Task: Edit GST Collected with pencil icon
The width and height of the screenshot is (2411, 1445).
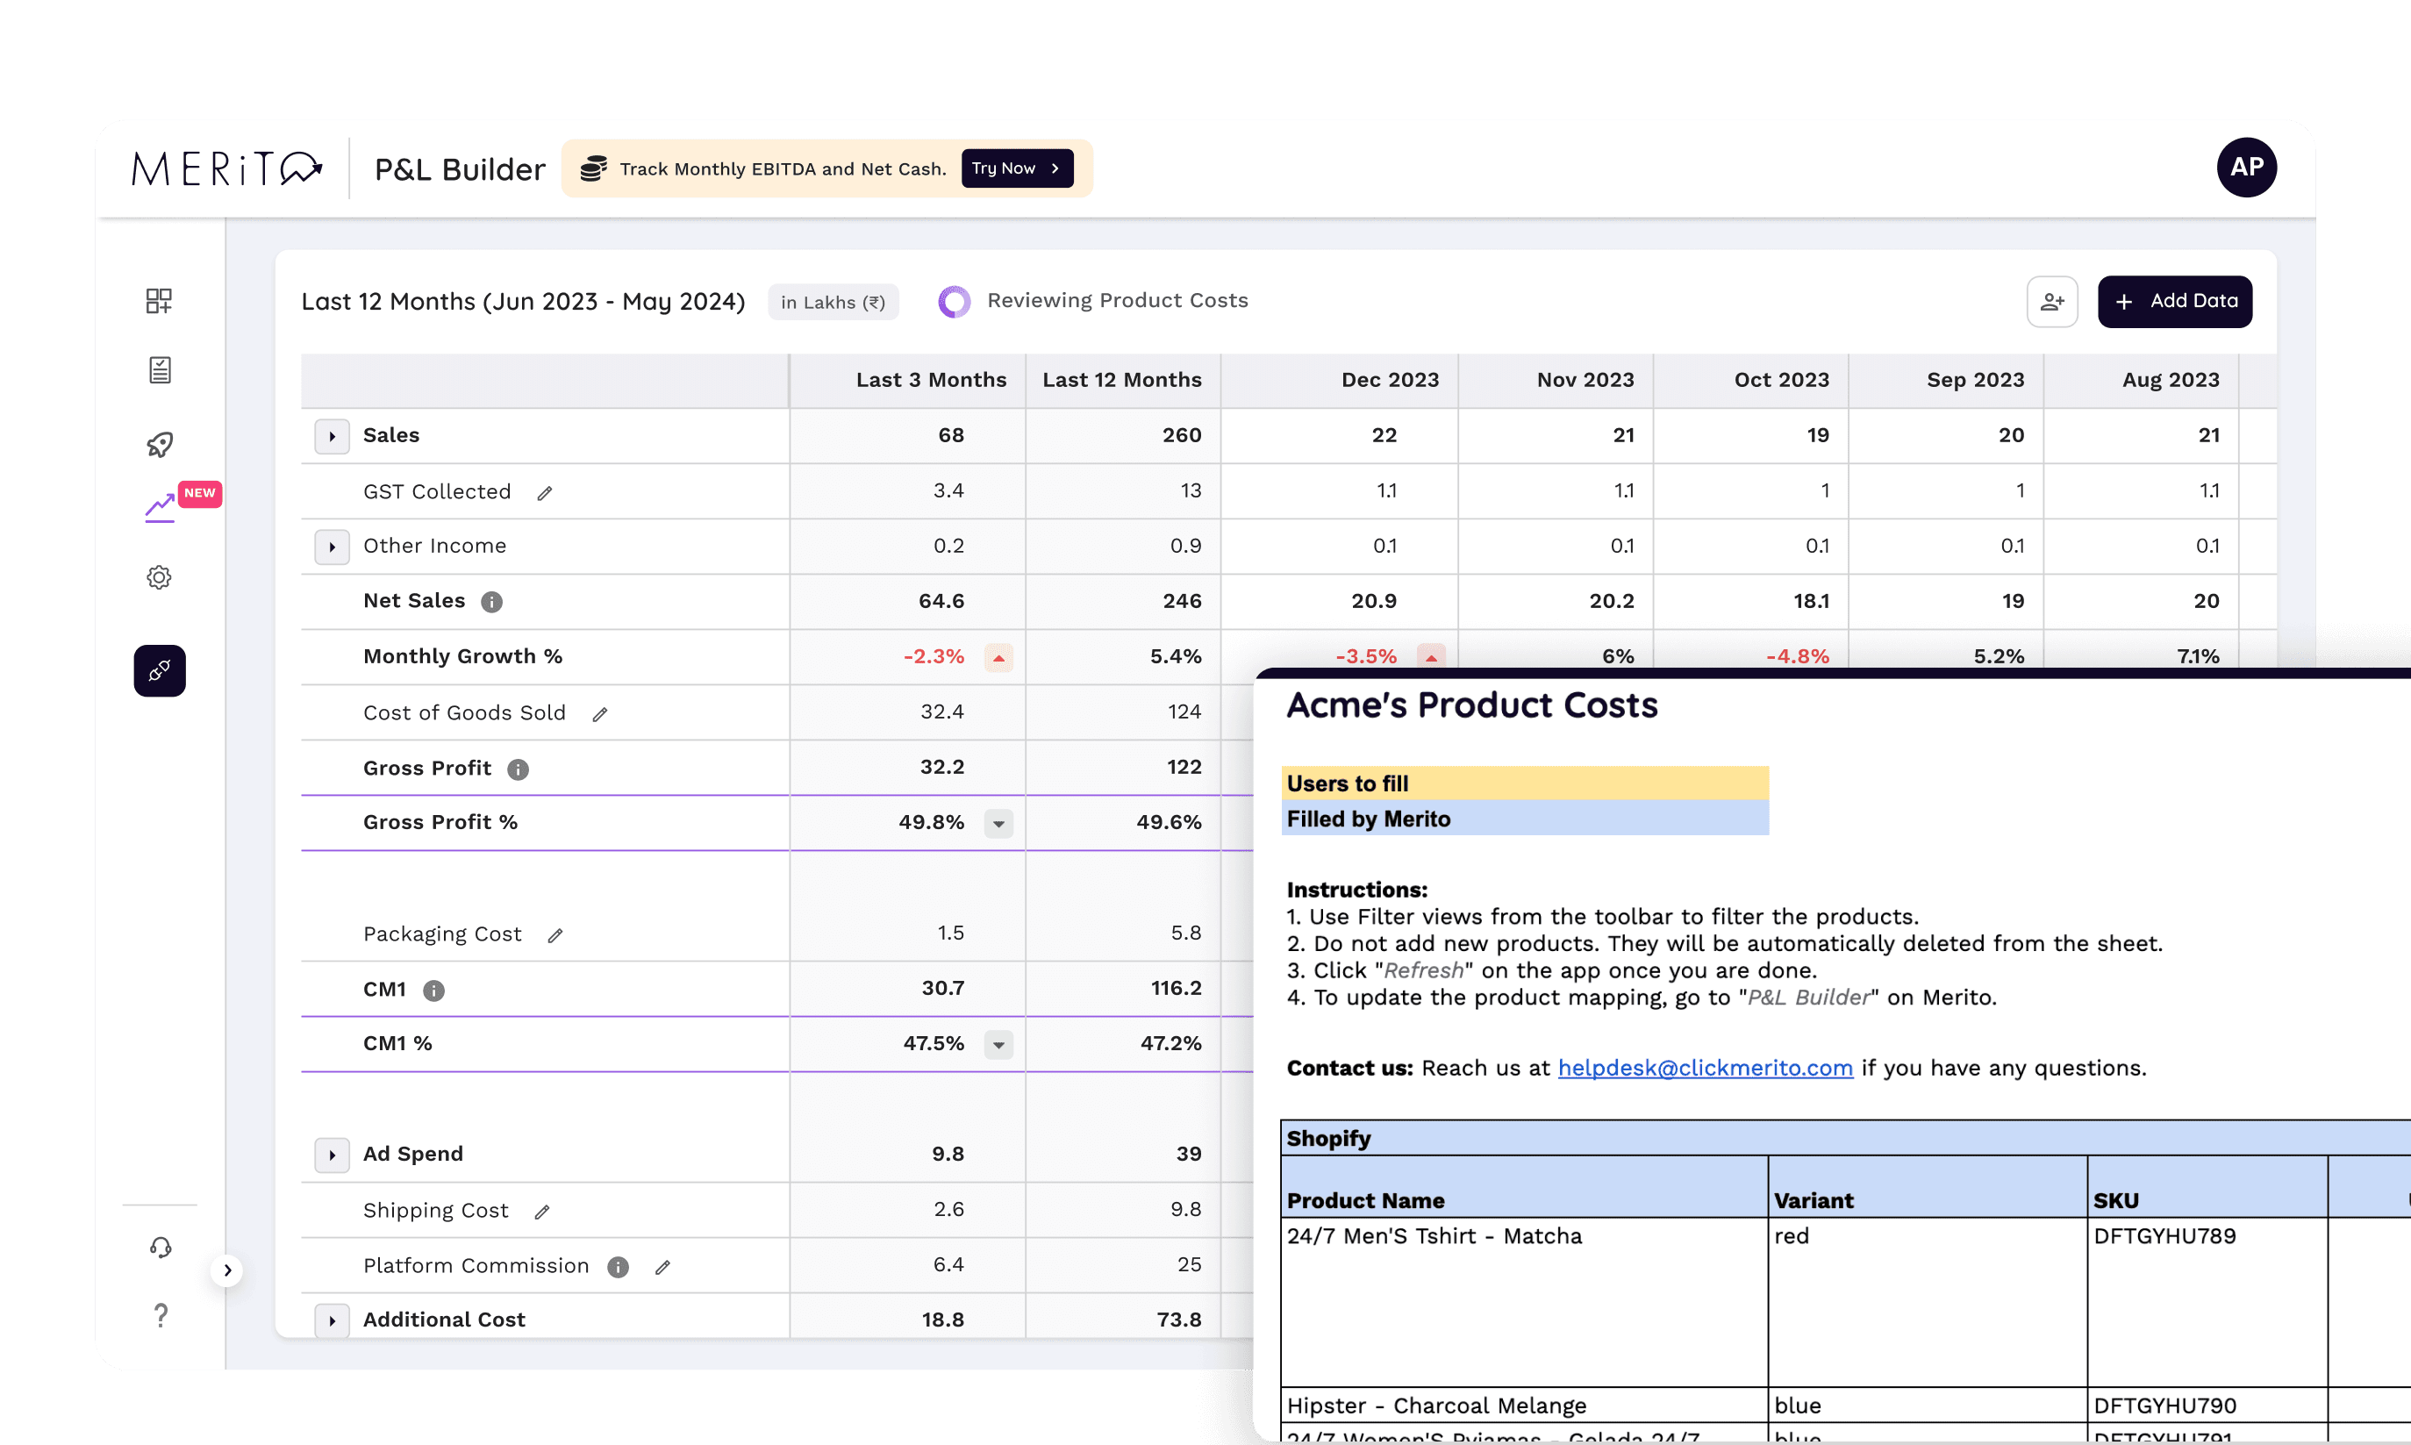Action: (x=546, y=494)
